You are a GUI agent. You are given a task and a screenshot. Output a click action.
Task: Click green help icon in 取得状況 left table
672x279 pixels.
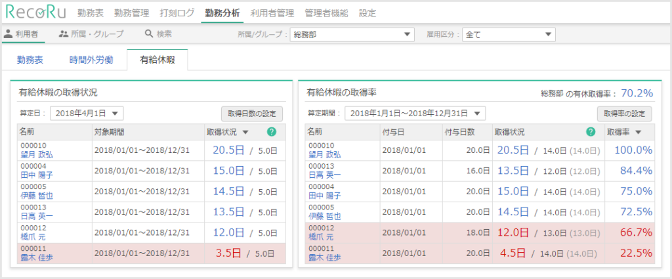tap(272, 132)
